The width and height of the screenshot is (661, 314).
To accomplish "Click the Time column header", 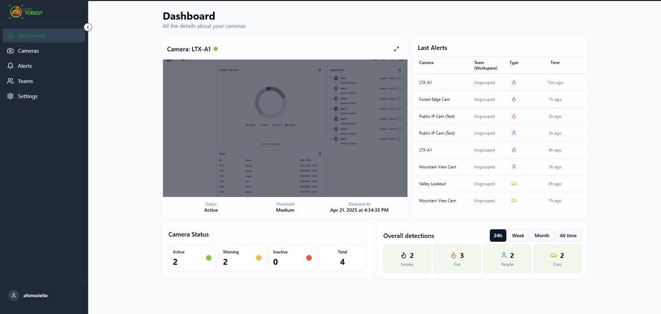I will tap(555, 62).
